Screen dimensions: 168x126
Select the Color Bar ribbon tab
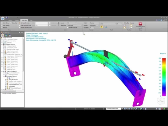pos(24,20)
